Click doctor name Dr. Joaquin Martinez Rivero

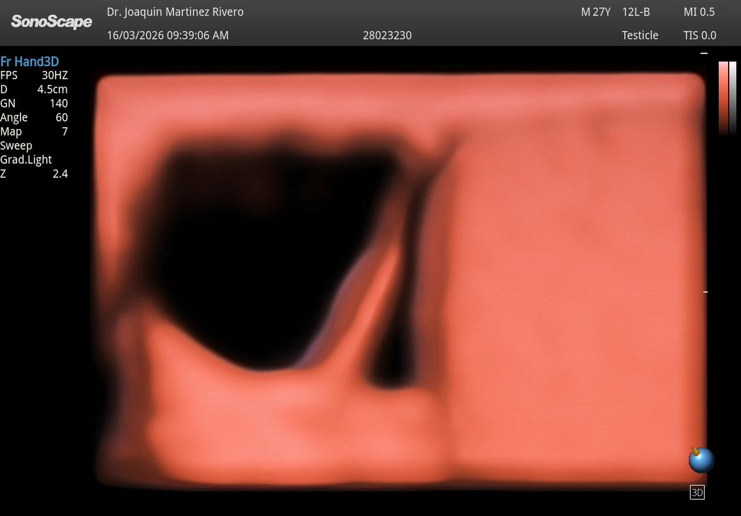176,12
